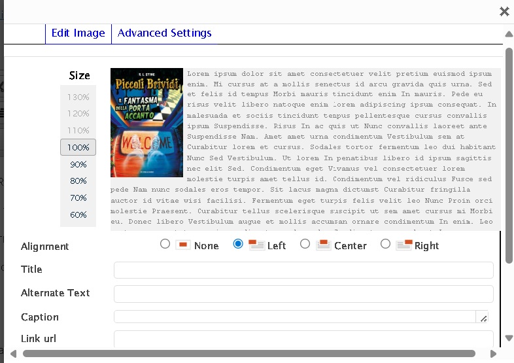
Task: Click the vertical scrollbar down arrow
Action: 509,338
